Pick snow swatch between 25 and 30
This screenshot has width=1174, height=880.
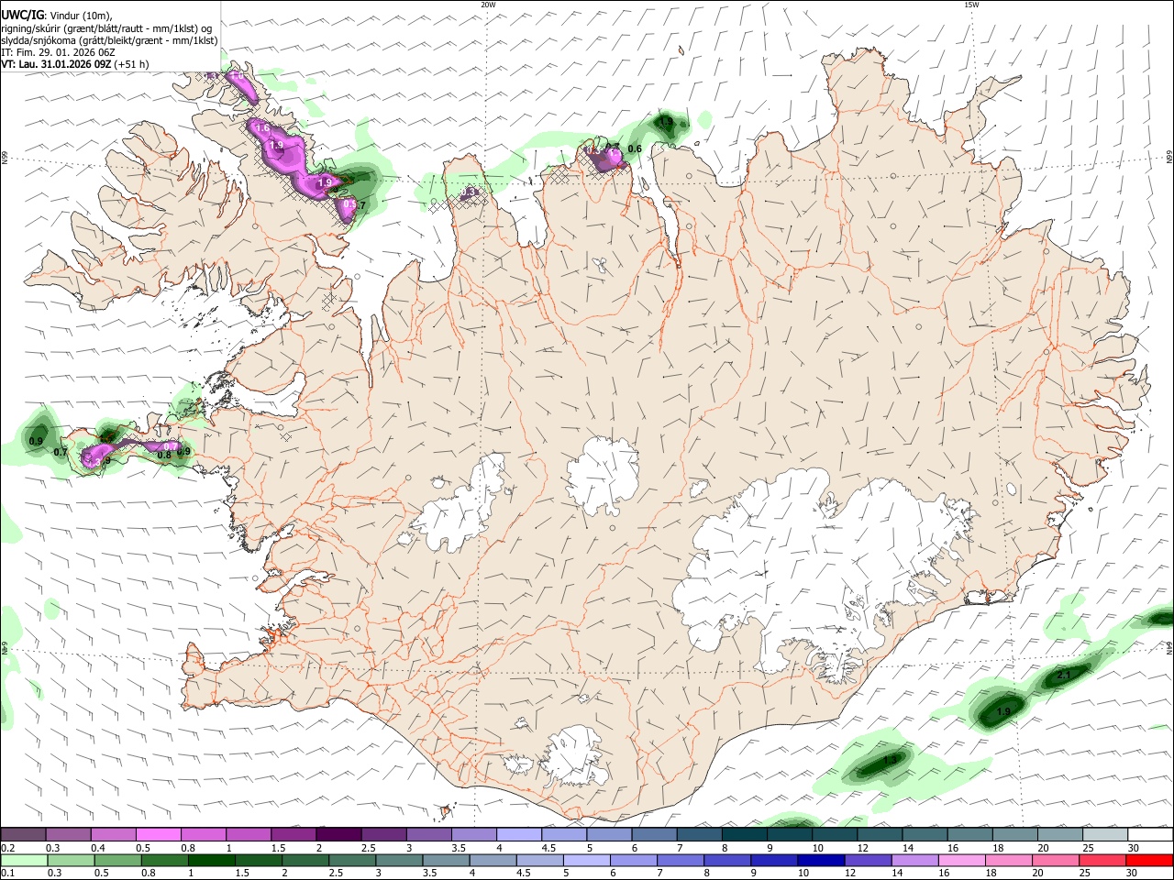(1105, 834)
